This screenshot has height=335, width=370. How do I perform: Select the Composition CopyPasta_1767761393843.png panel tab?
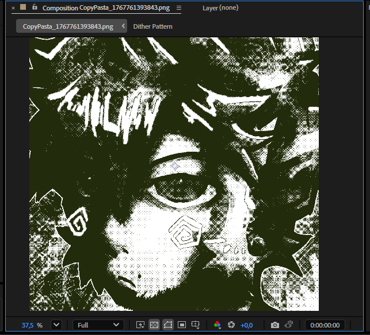pyautogui.click(x=106, y=8)
